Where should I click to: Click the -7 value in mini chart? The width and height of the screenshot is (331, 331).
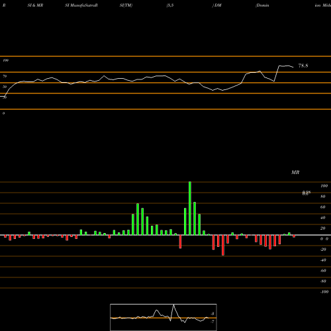point(213,322)
